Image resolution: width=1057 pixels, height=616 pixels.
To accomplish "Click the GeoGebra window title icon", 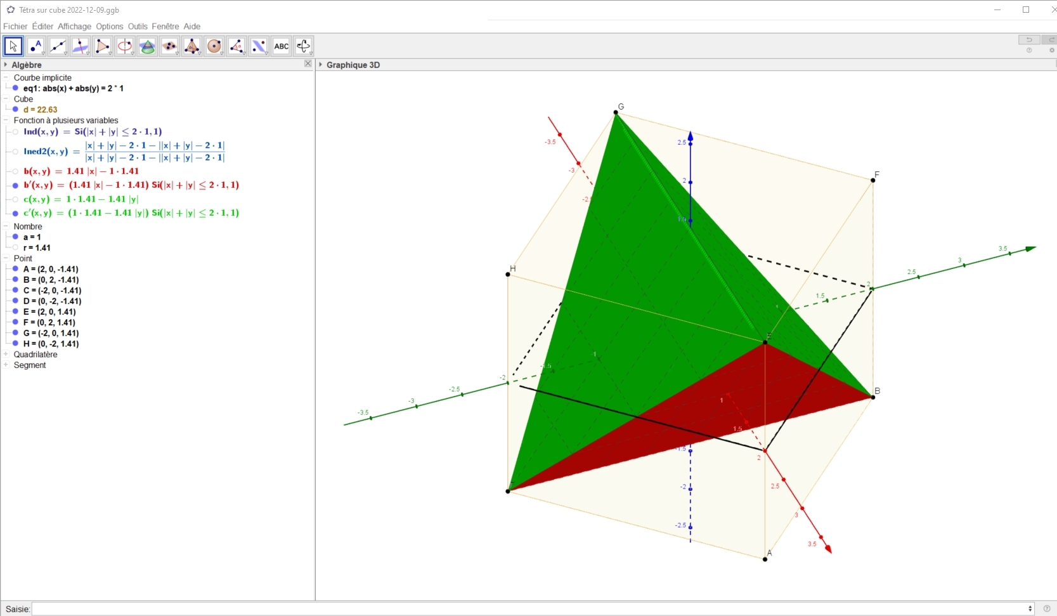I will tap(10, 10).
